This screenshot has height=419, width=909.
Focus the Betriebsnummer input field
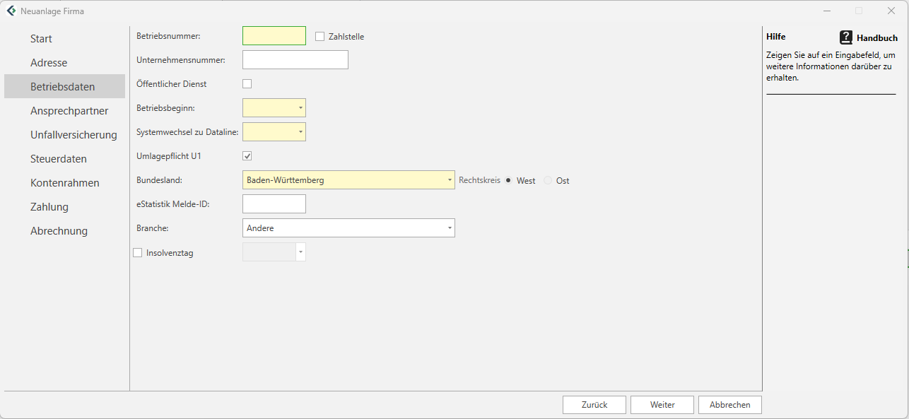[x=274, y=36]
